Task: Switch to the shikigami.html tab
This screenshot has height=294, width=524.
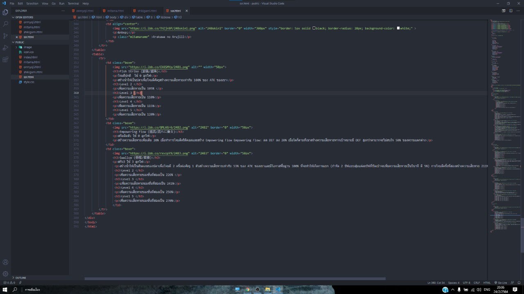Action: (147, 11)
